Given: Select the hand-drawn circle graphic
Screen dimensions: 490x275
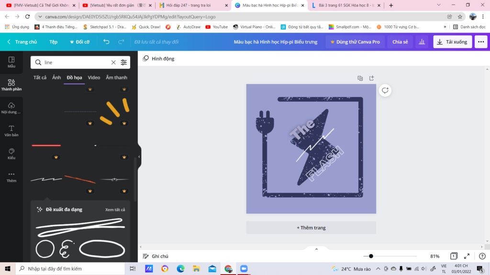Looking at the screenshot, I should point(45,249).
